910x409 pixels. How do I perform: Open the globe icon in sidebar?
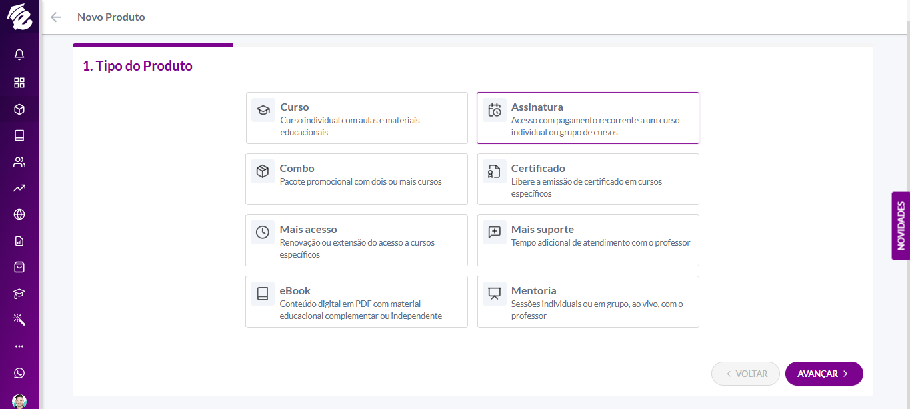(x=19, y=214)
